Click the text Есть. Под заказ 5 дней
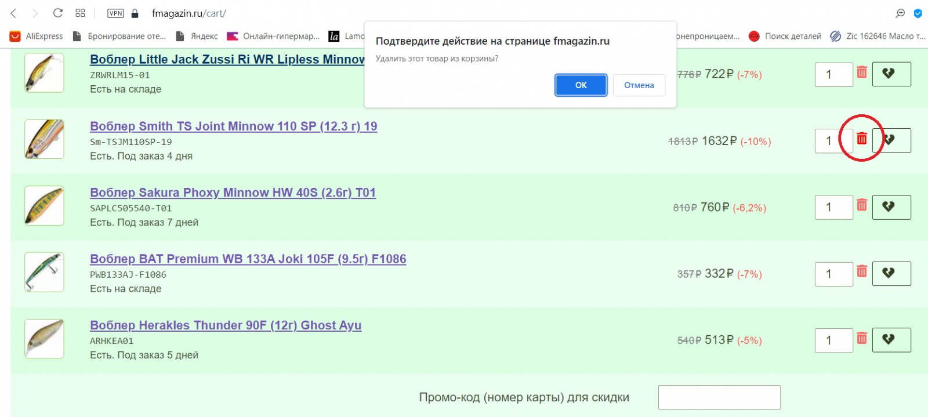This screenshot has height=417, width=928. pyautogui.click(x=144, y=355)
